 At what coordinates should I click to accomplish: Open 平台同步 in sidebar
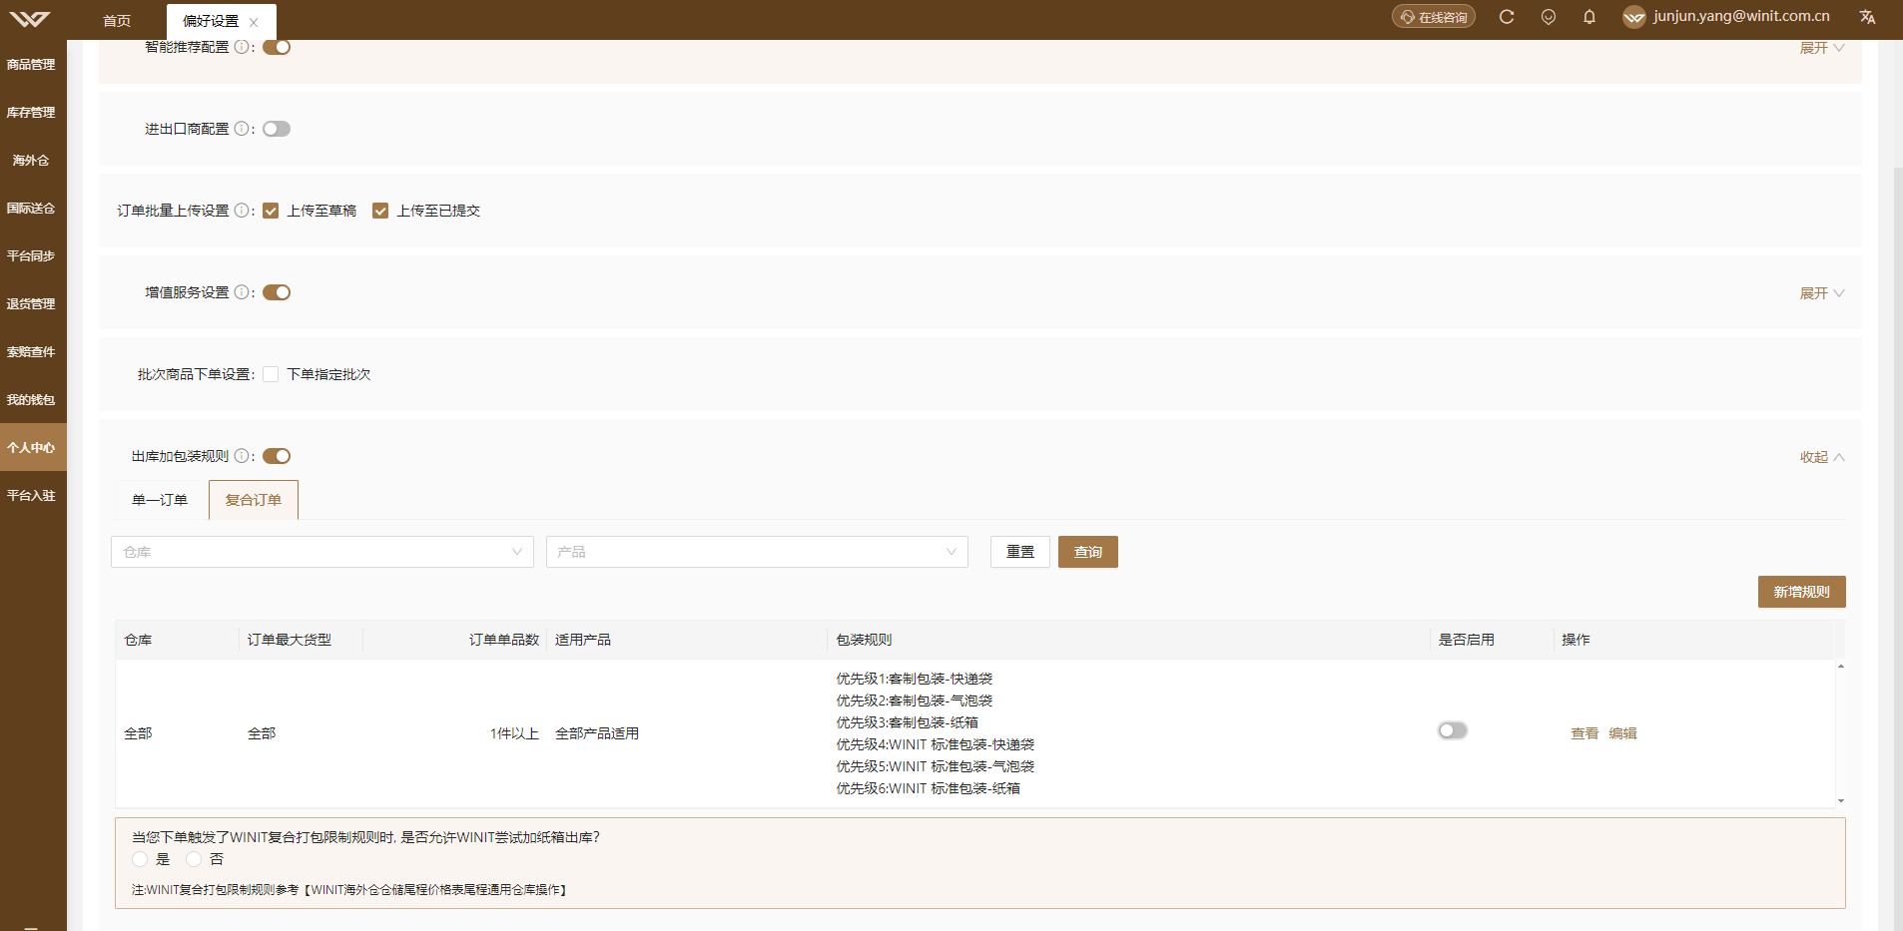pyautogui.click(x=32, y=256)
